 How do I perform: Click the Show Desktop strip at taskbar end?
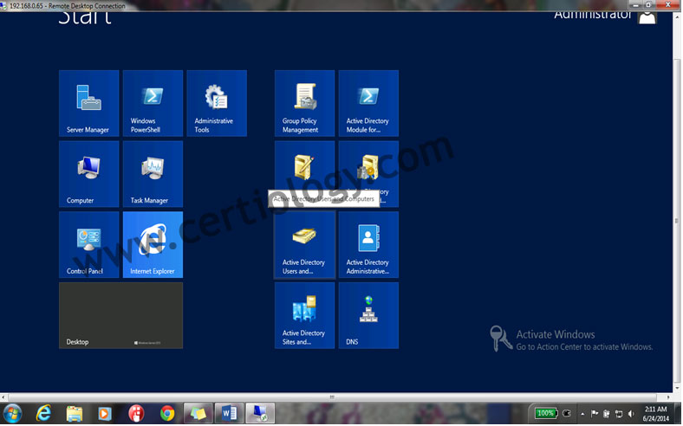click(x=679, y=413)
